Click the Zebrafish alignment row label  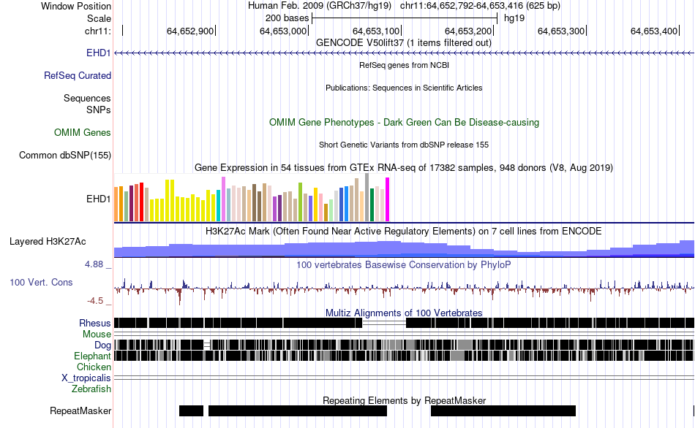[91, 389]
